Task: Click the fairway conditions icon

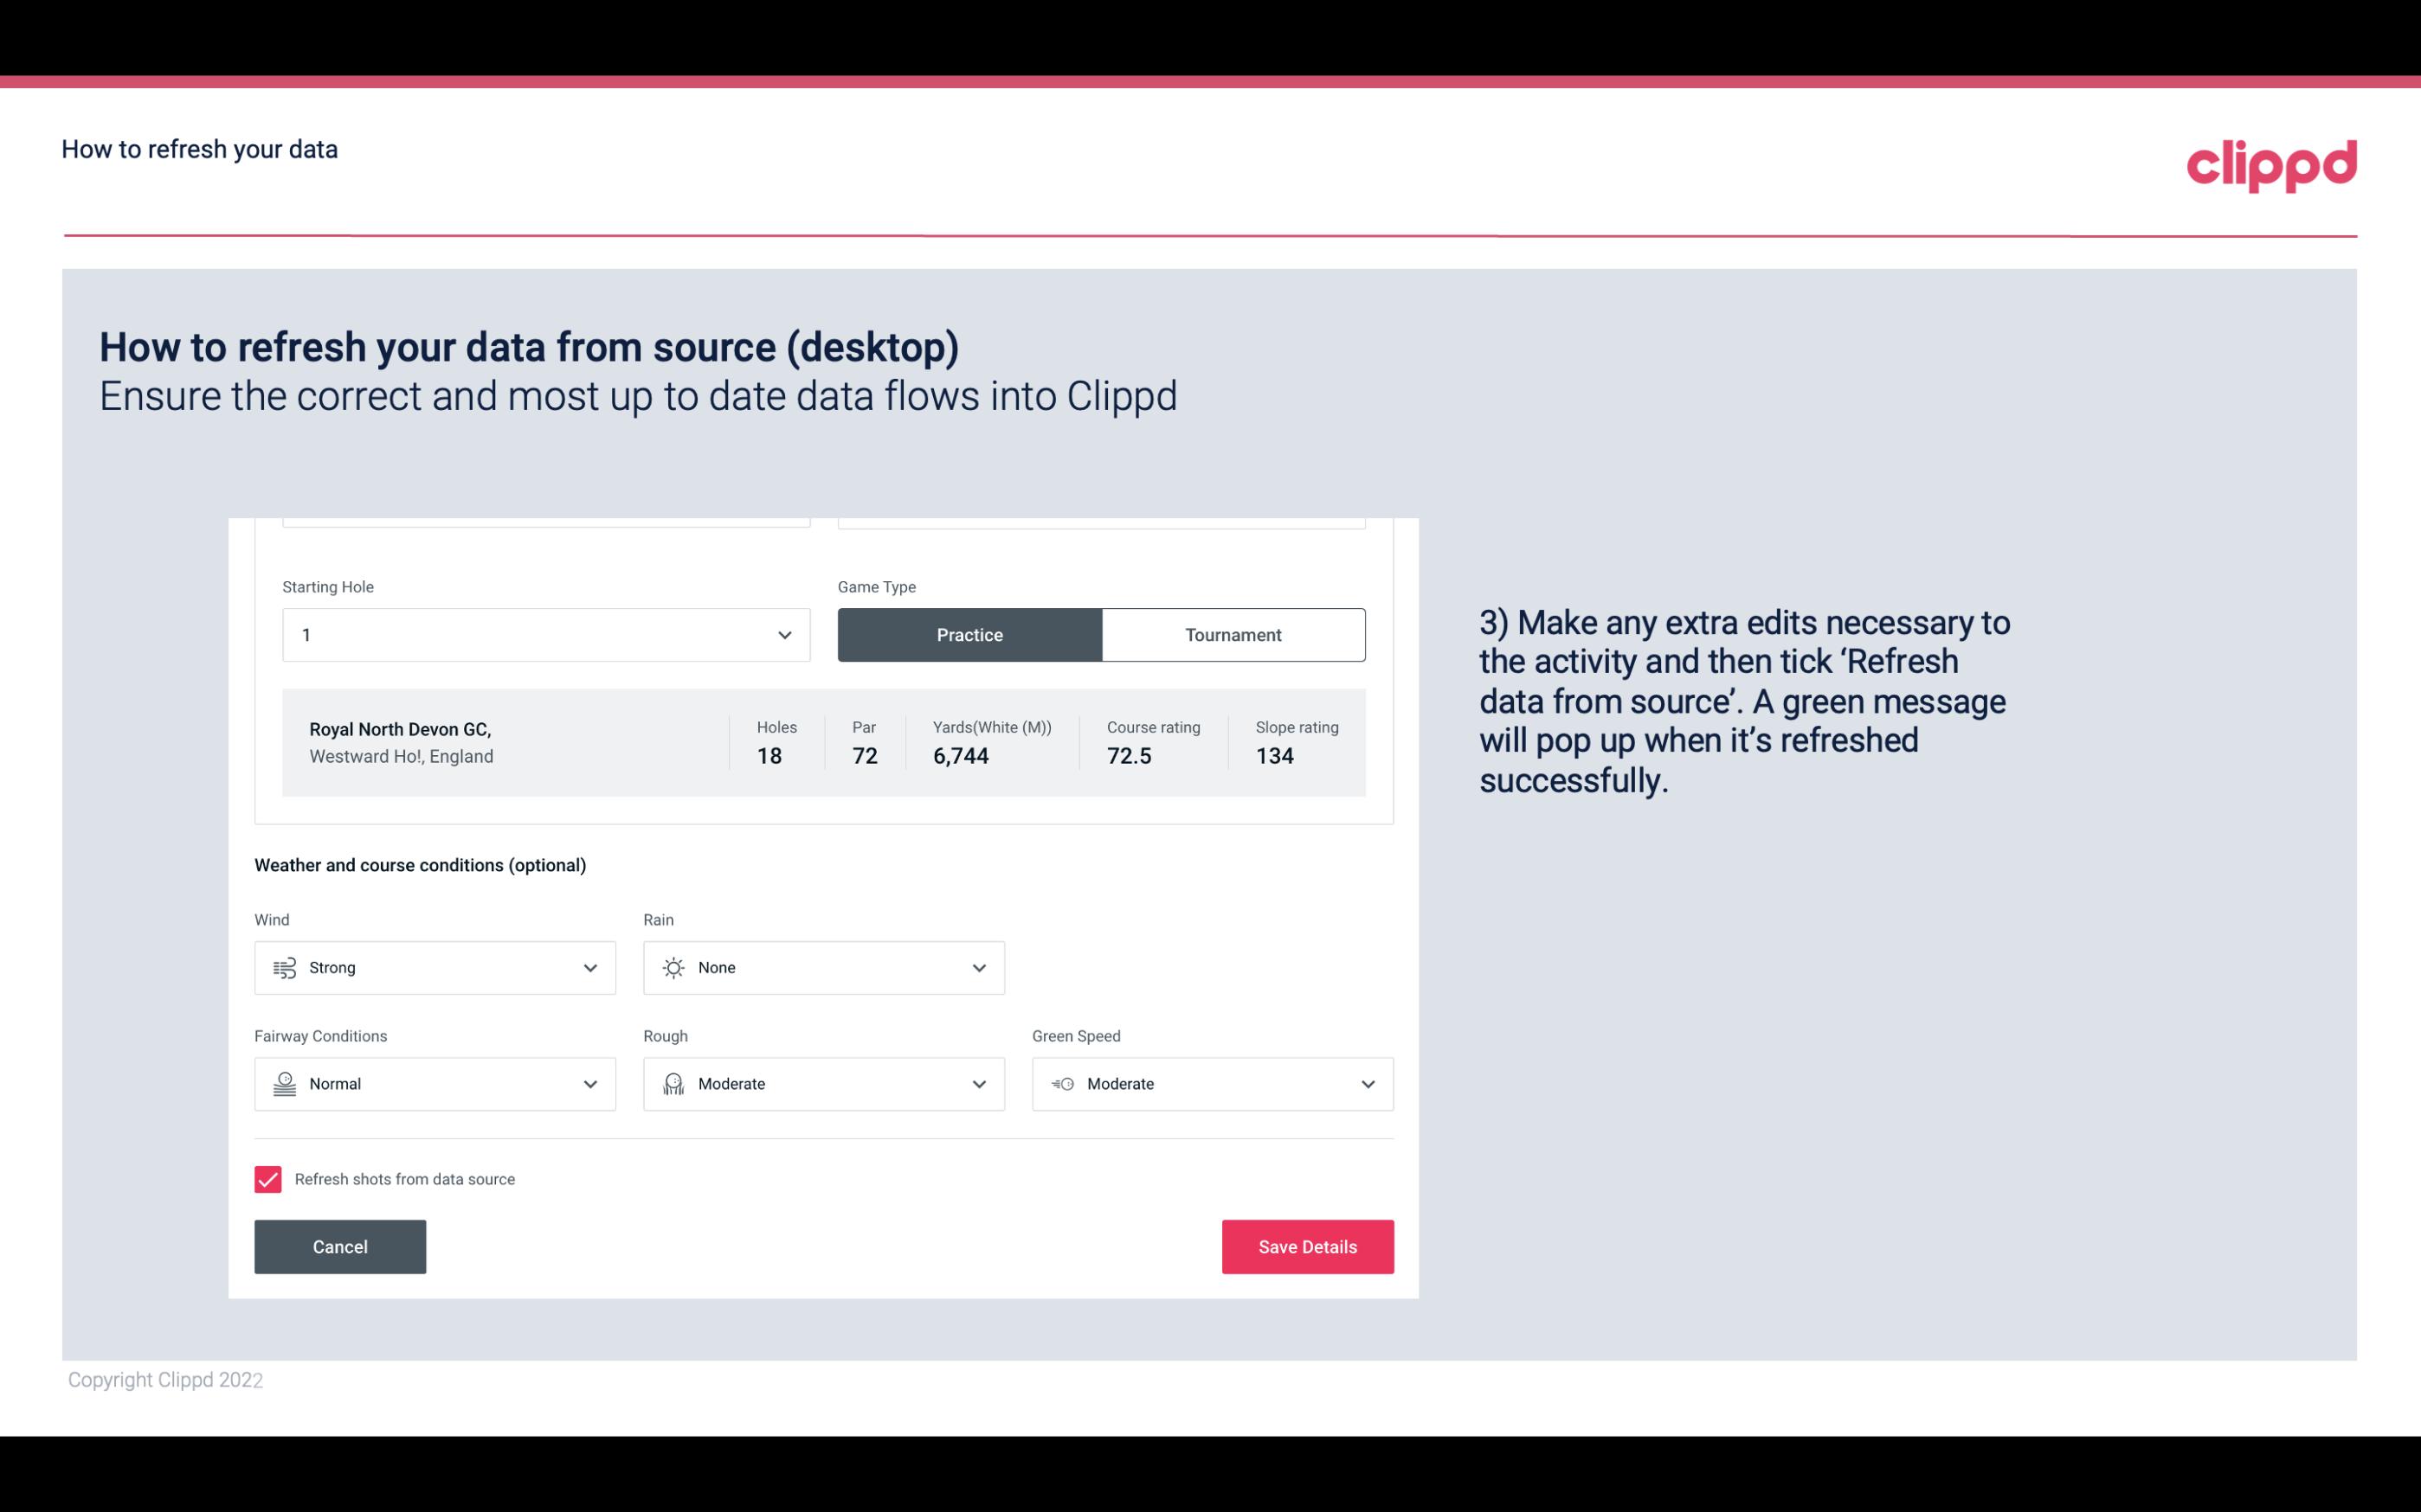Action: coord(284,1084)
